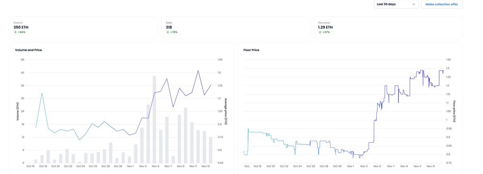Click the green arrow beside +84%
This screenshot has height=174, width=483.
point(15,32)
